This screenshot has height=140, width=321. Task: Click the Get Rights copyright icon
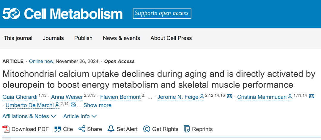pyautogui.click(x=147, y=129)
